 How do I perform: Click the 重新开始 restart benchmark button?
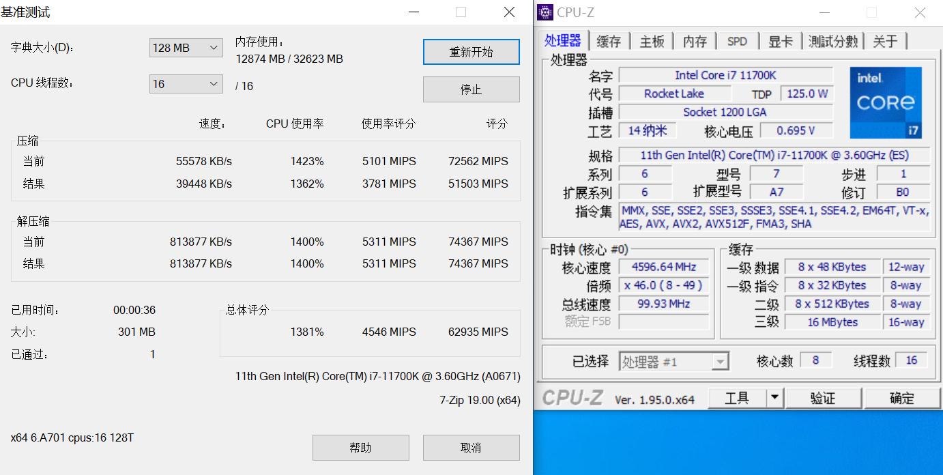click(471, 52)
